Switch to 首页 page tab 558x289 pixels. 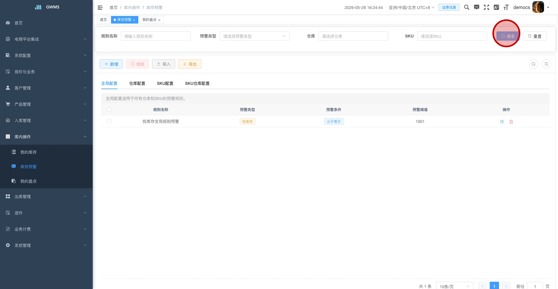[x=103, y=20]
